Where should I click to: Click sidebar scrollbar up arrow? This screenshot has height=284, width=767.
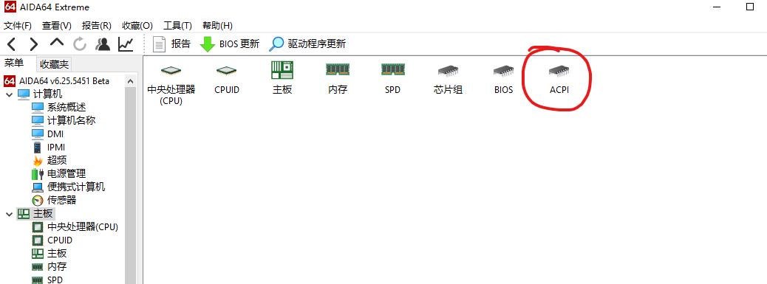pos(130,81)
